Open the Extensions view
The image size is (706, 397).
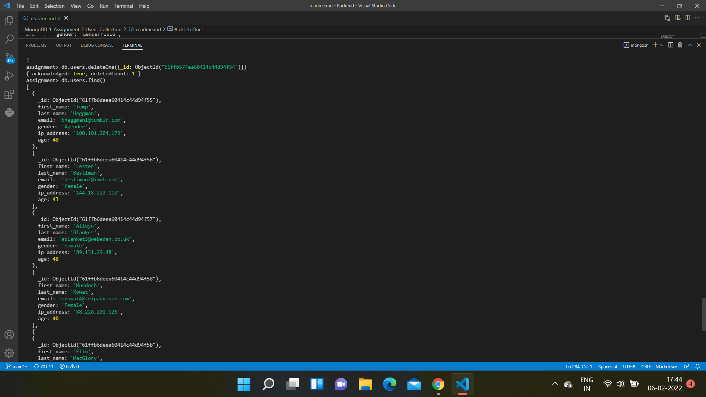coord(9,94)
